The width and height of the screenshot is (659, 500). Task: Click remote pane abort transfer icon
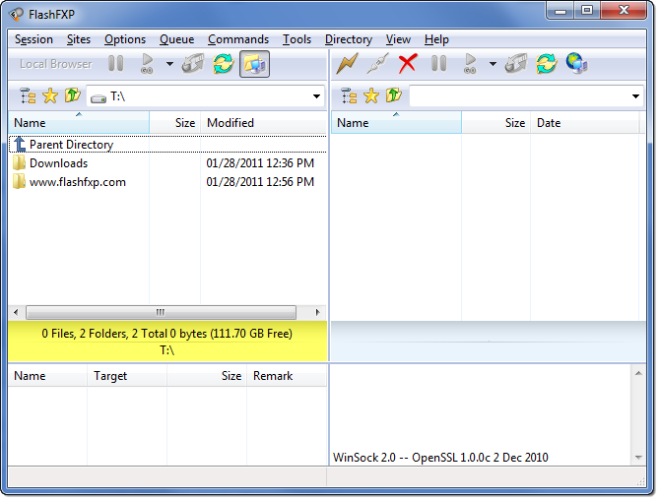pyautogui.click(x=516, y=64)
